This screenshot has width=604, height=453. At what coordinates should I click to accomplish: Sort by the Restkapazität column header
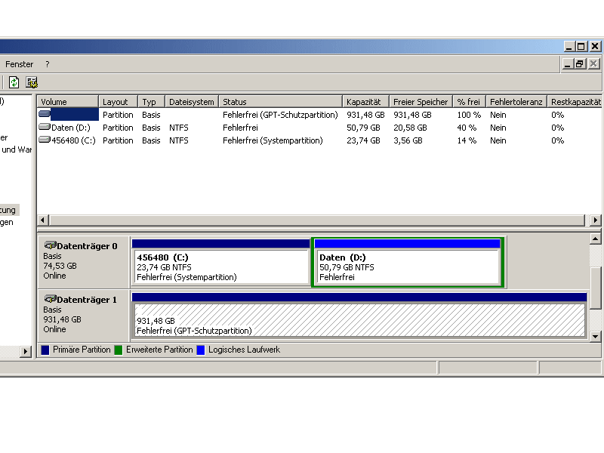pos(575,102)
